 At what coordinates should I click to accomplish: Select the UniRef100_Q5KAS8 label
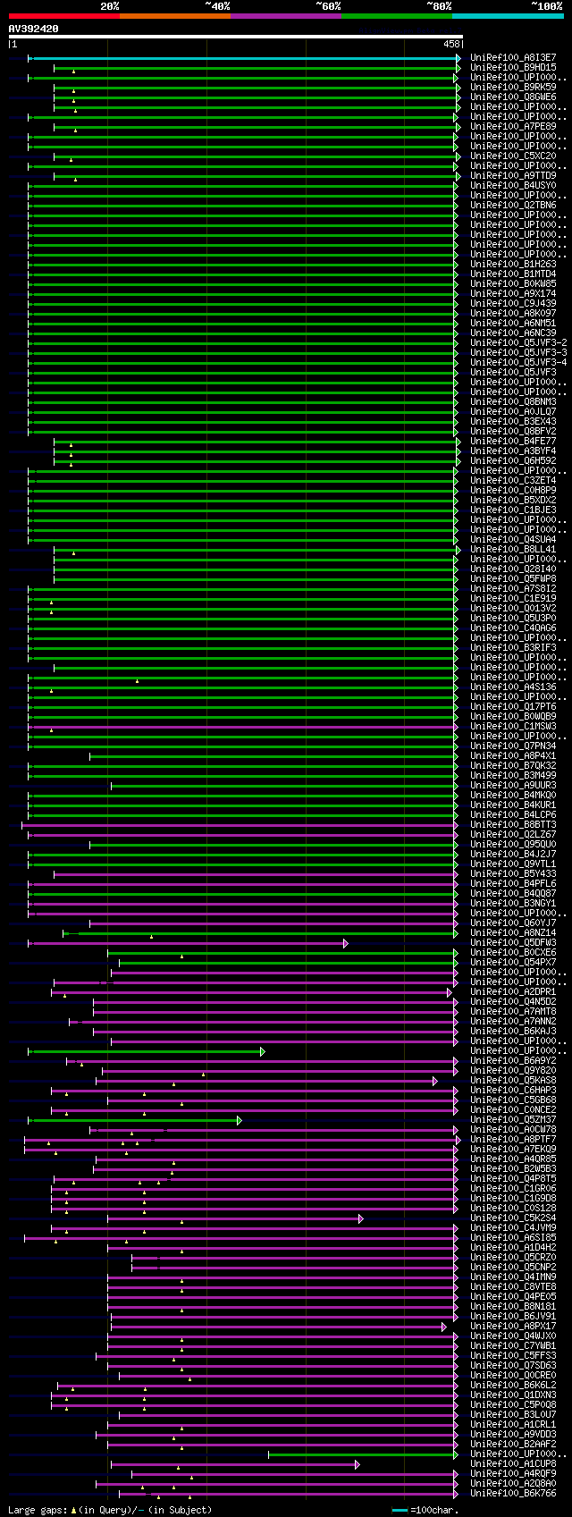[513, 1080]
